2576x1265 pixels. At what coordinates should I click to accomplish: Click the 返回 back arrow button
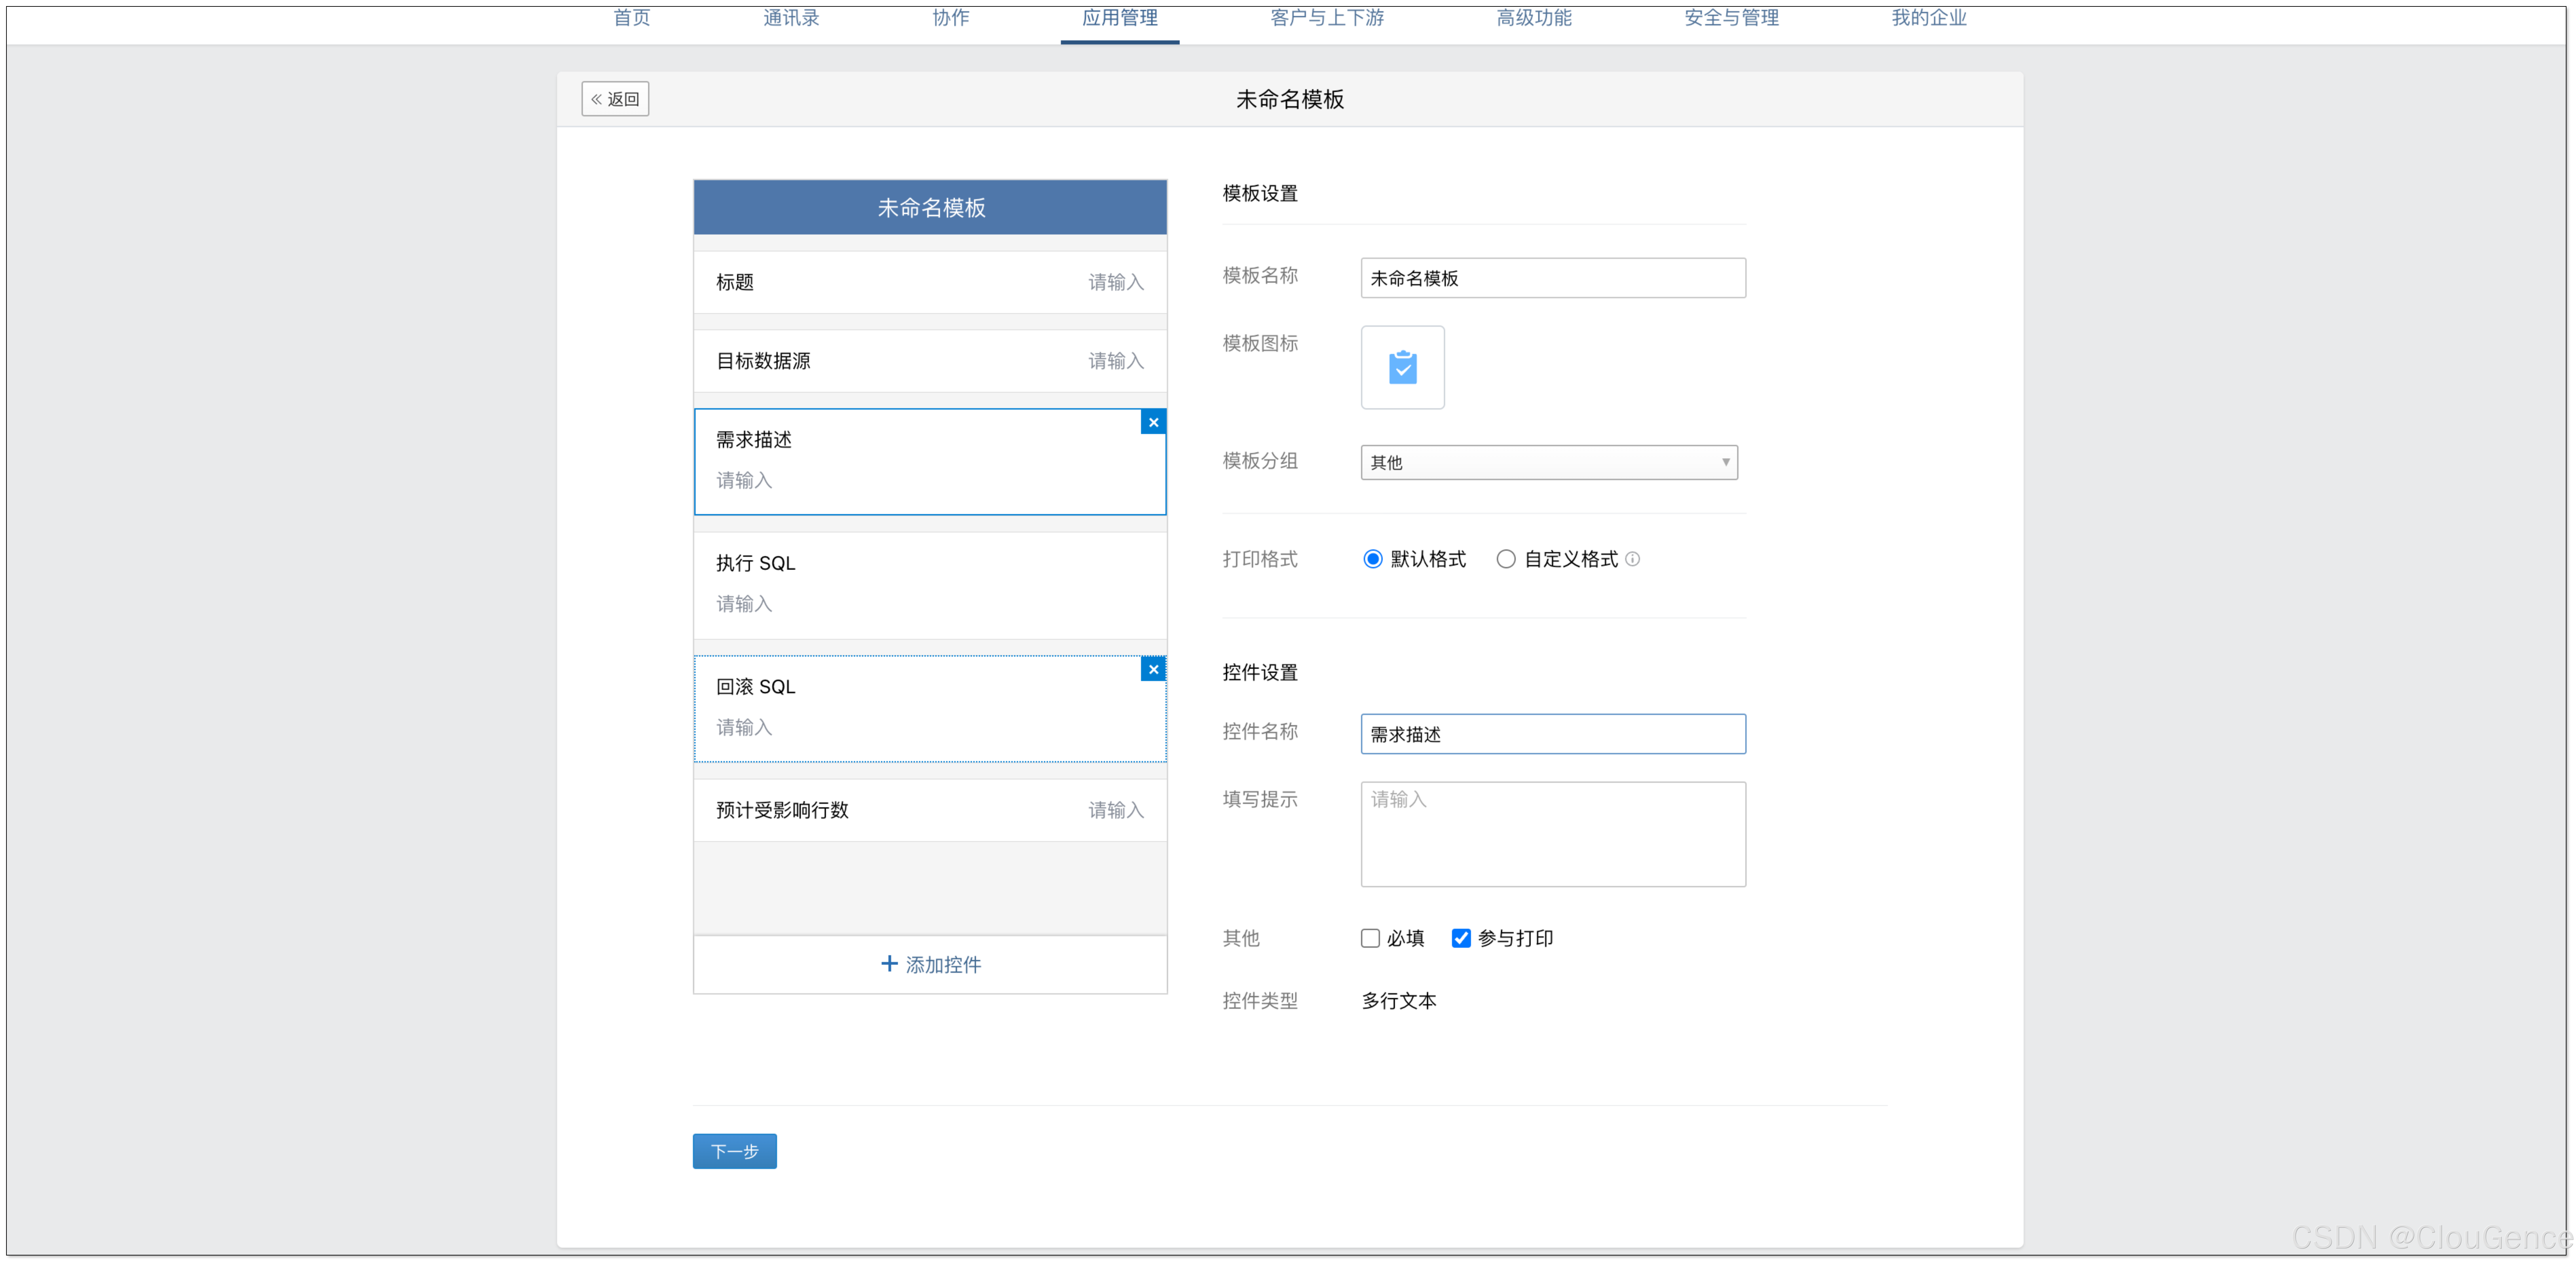(x=615, y=99)
